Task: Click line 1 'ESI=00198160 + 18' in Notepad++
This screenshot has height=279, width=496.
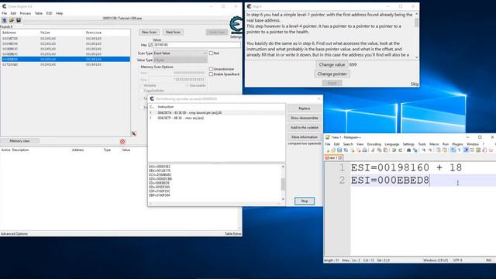Action: pos(406,167)
